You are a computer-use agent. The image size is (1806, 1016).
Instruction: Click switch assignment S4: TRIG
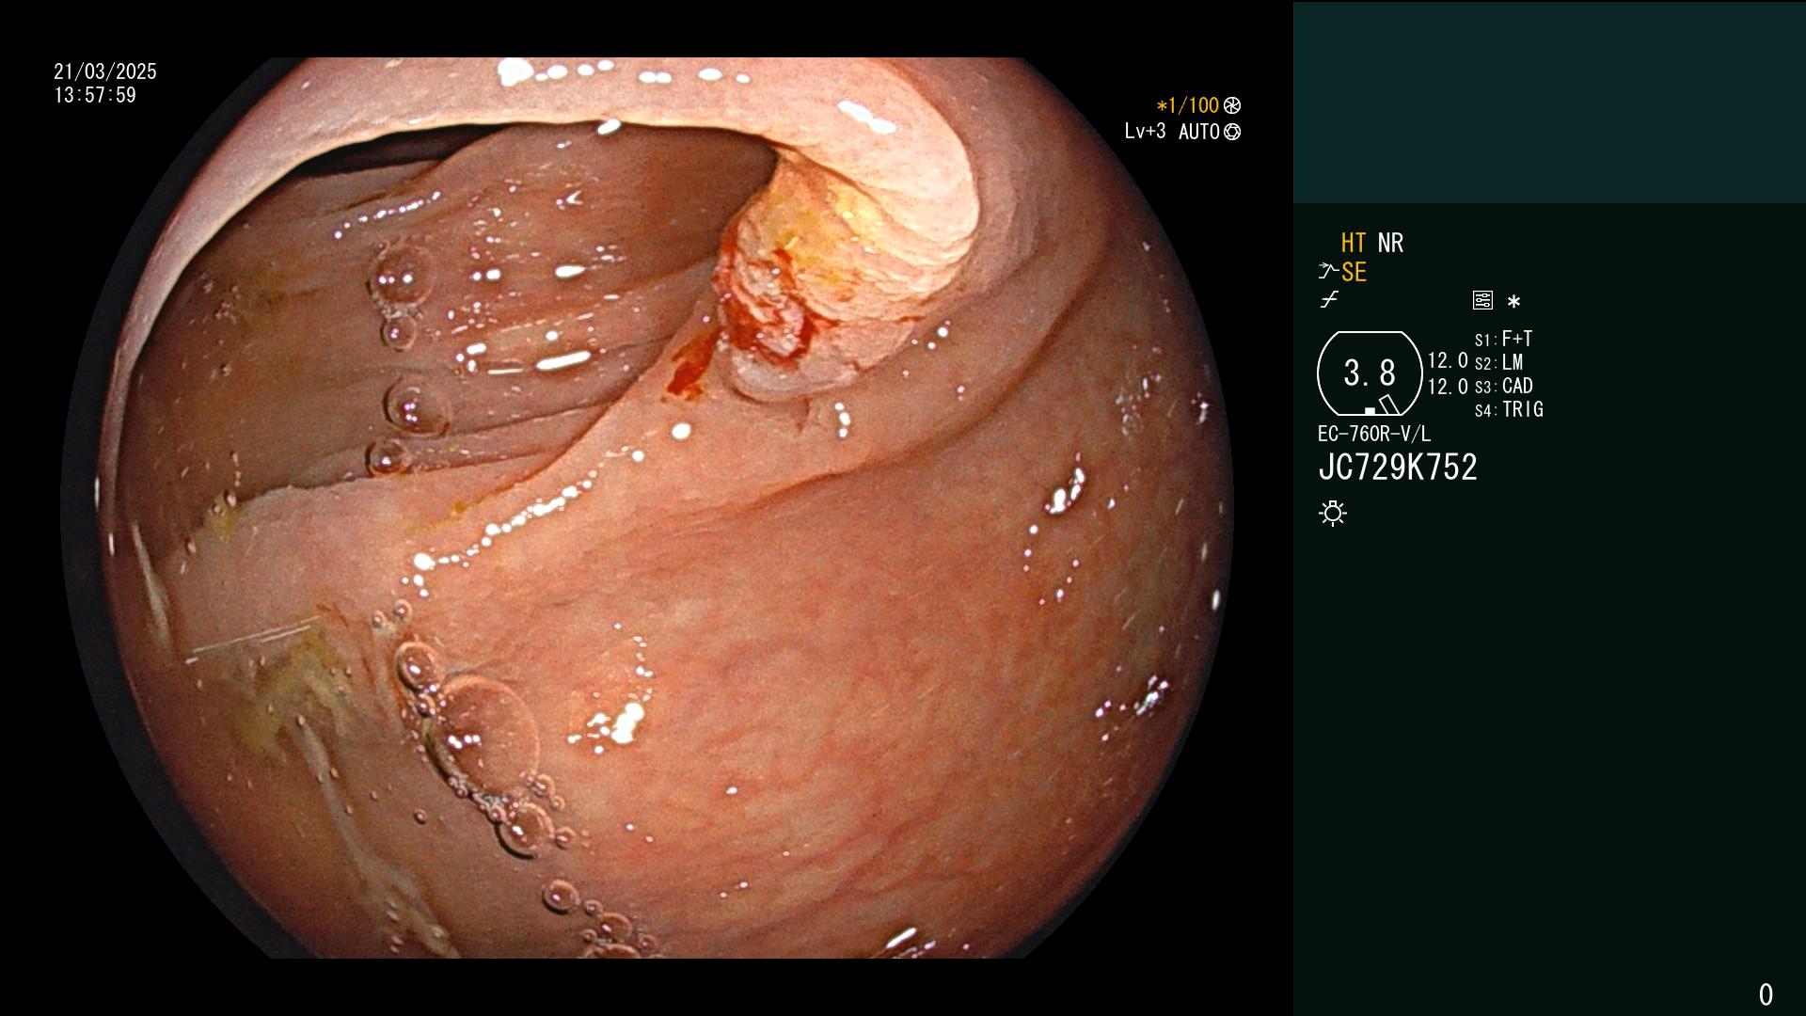click(x=1509, y=409)
